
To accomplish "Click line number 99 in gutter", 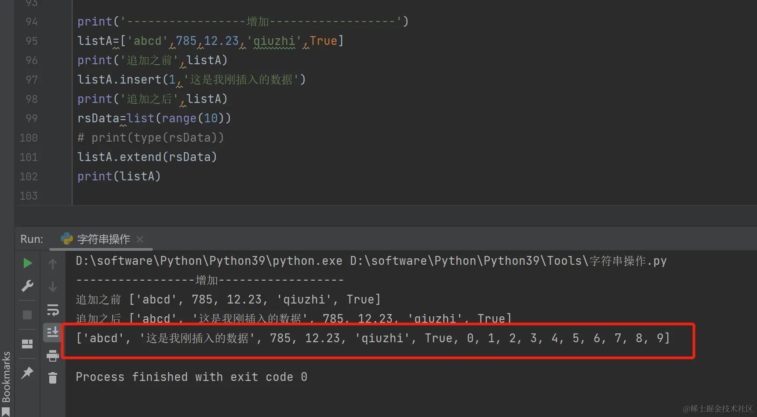I will pyautogui.click(x=32, y=118).
